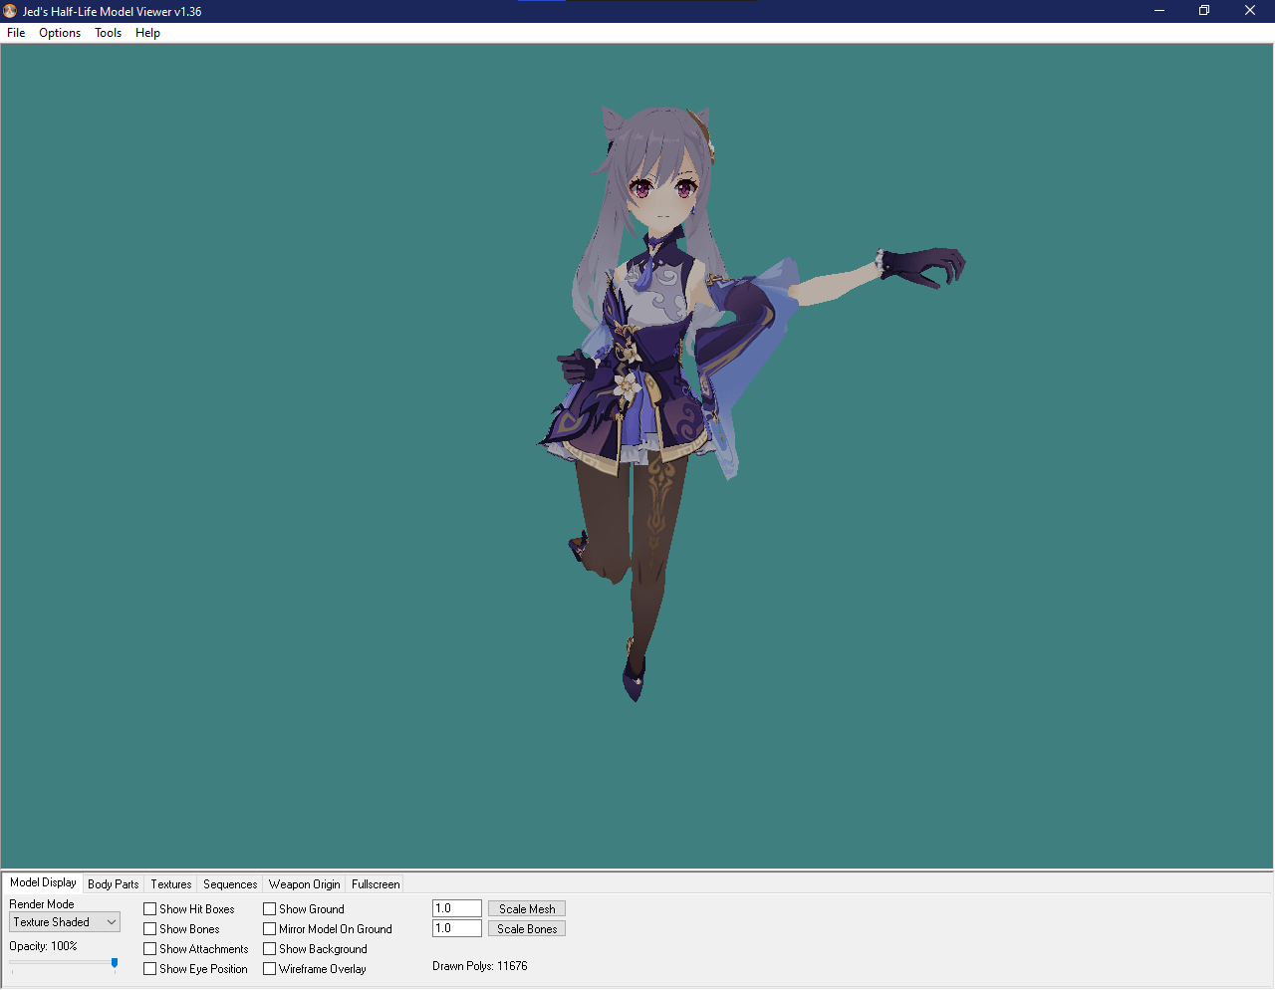Click the Scale Mesh button
1275x990 pixels.
coord(527,909)
